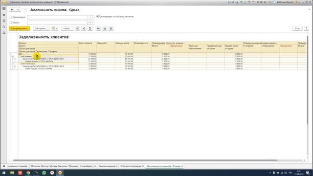Collapse the first client group row

pyautogui.click(x=13, y=57)
